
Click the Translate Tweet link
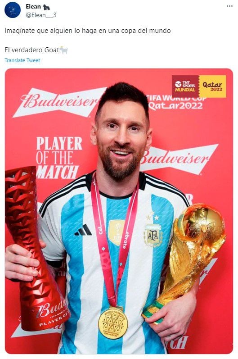pyautogui.click(x=22, y=60)
